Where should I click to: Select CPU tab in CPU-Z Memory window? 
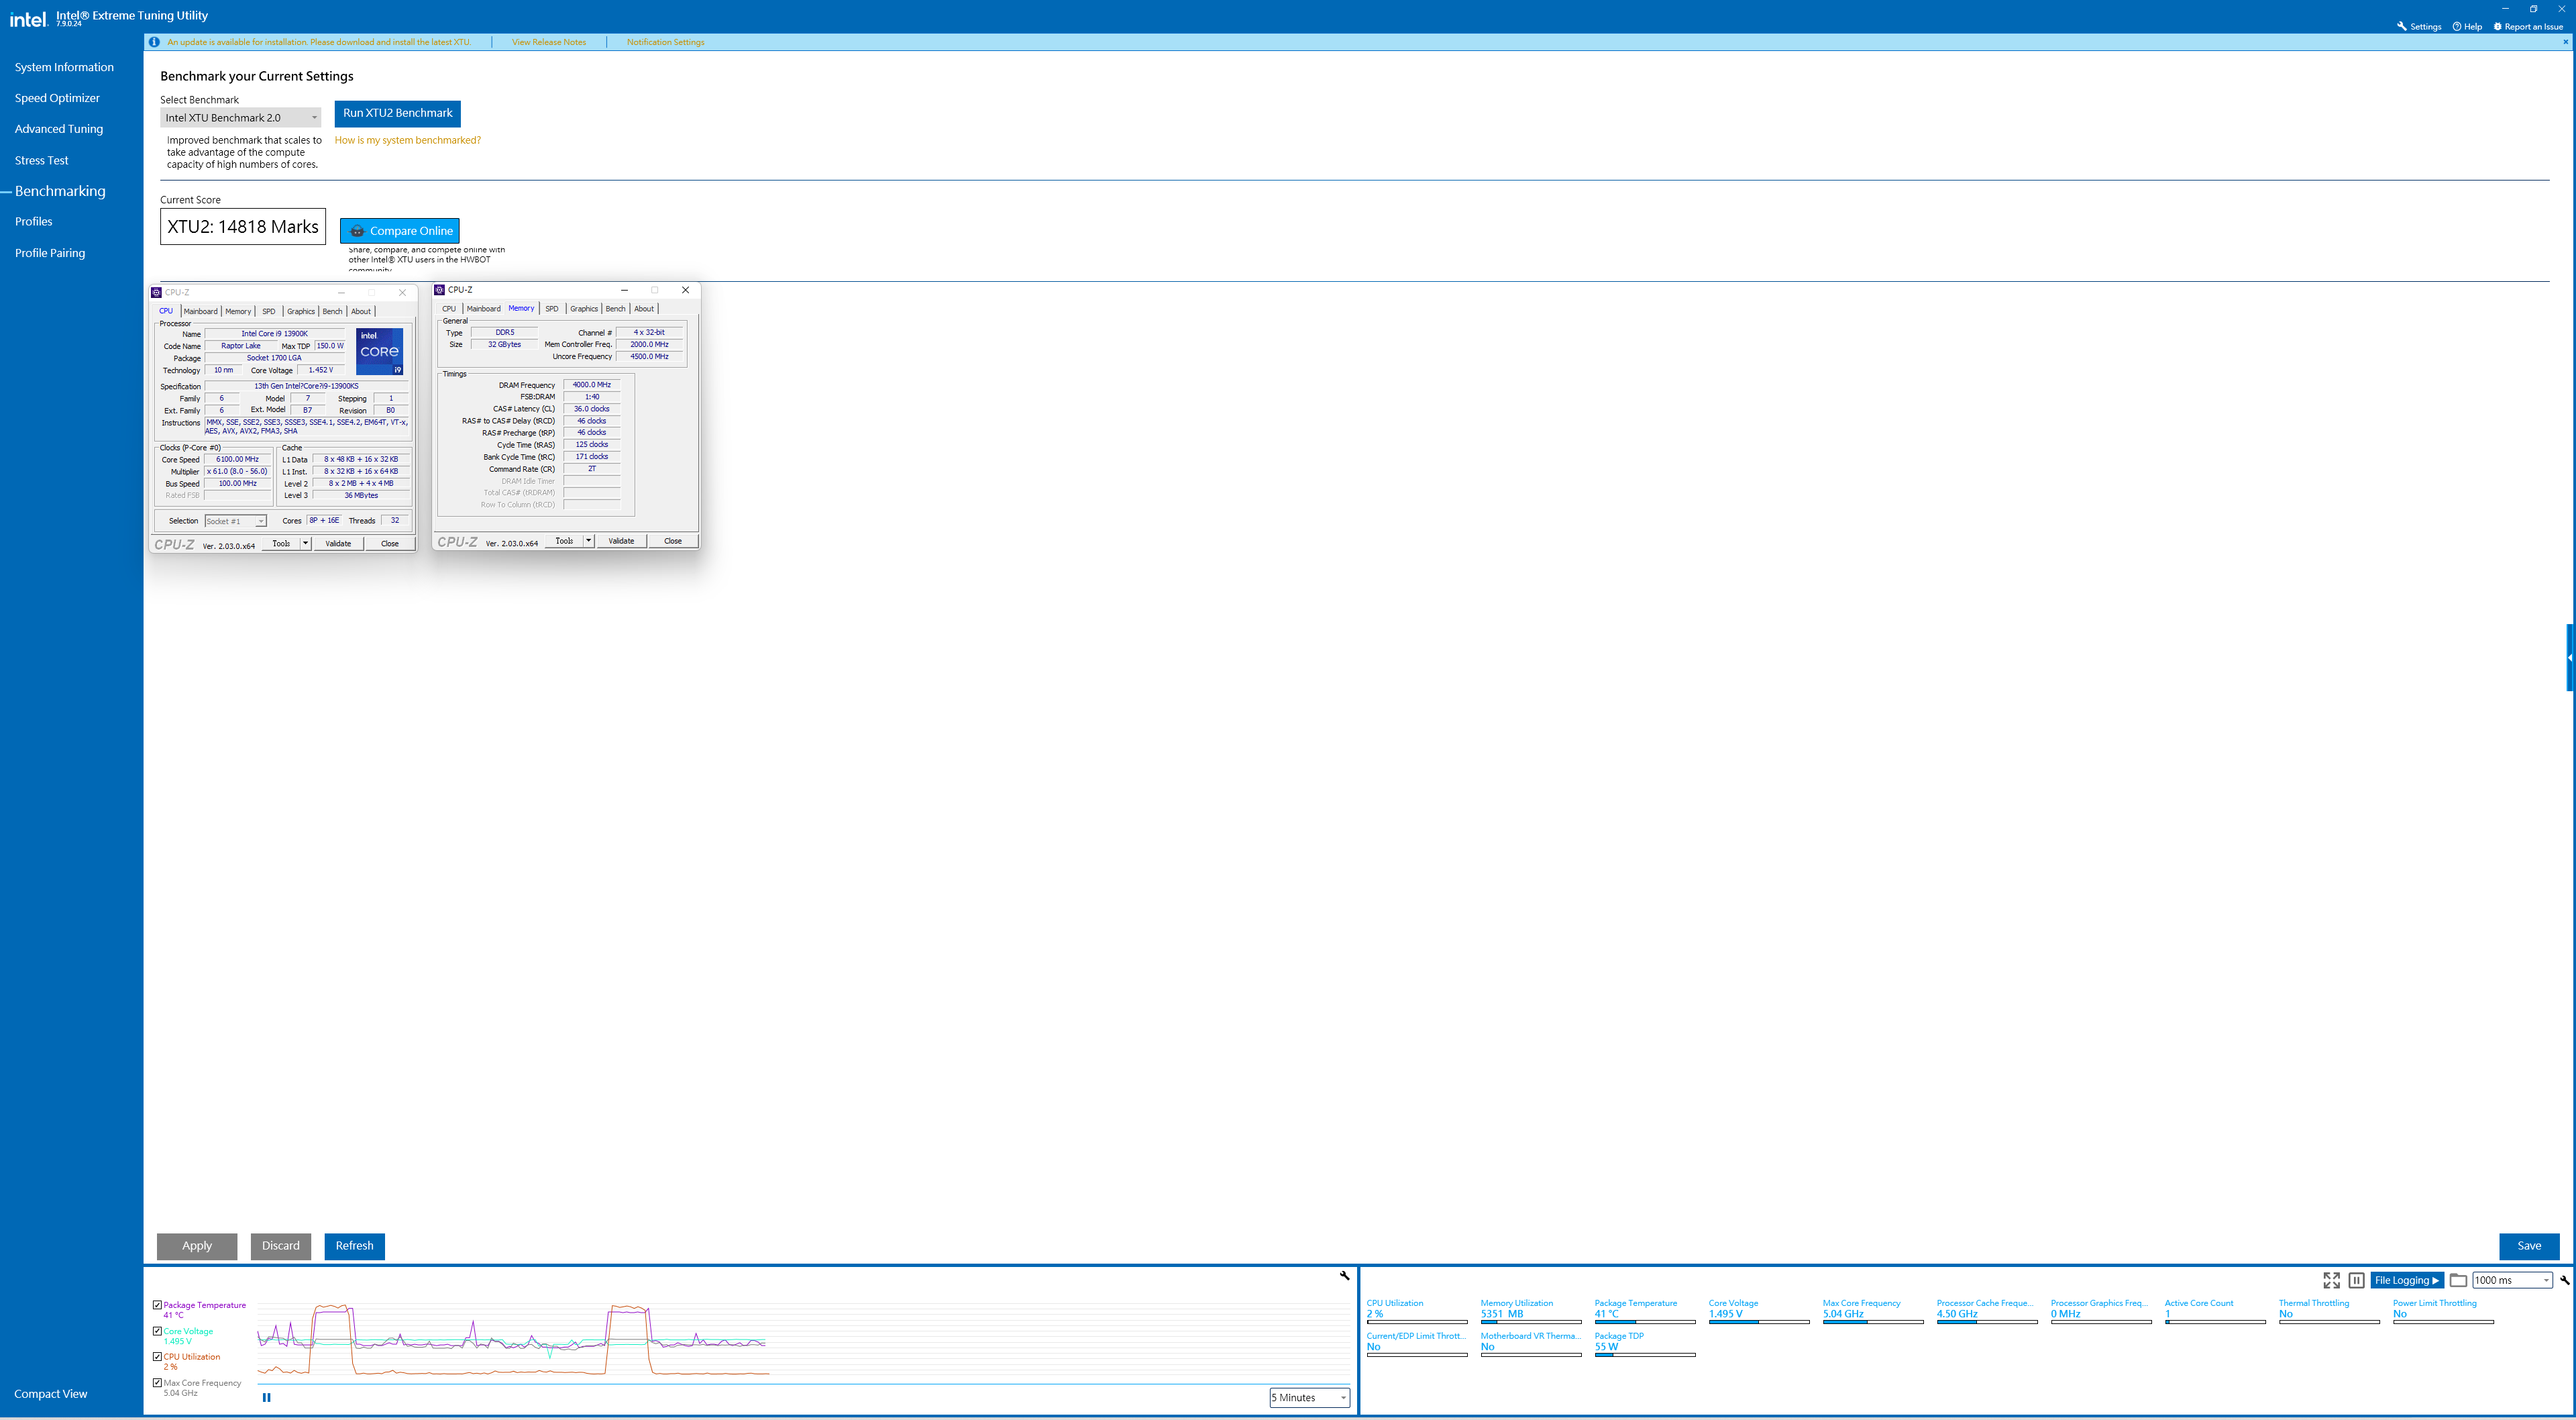pos(449,308)
